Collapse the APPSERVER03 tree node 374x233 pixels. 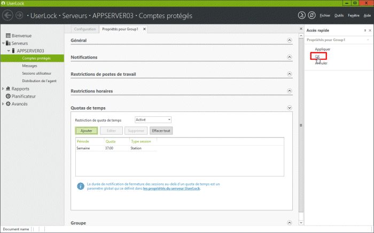coord(9,51)
